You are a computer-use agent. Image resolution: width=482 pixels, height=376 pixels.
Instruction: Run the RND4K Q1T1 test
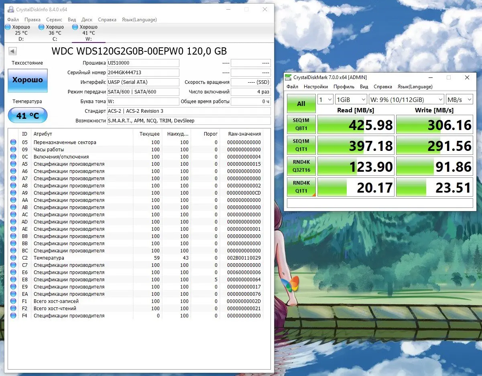click(x=301, y=187)
